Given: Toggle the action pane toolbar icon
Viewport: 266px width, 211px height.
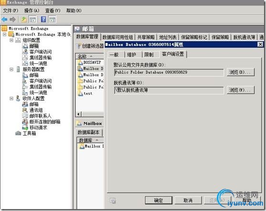Looking at the screenshot, I should [52, 20].
